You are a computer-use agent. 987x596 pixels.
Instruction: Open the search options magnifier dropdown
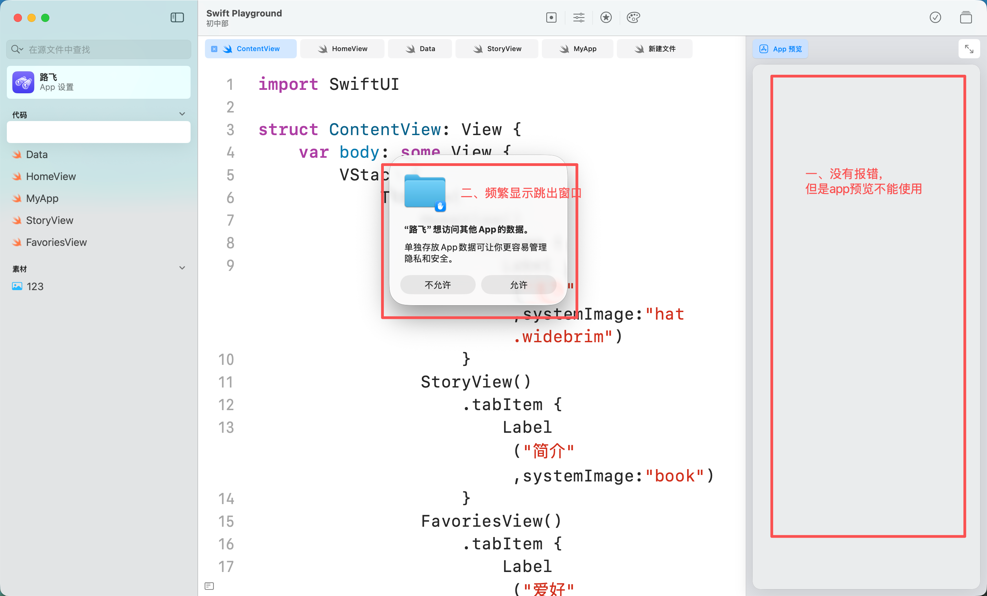(17, 49)
